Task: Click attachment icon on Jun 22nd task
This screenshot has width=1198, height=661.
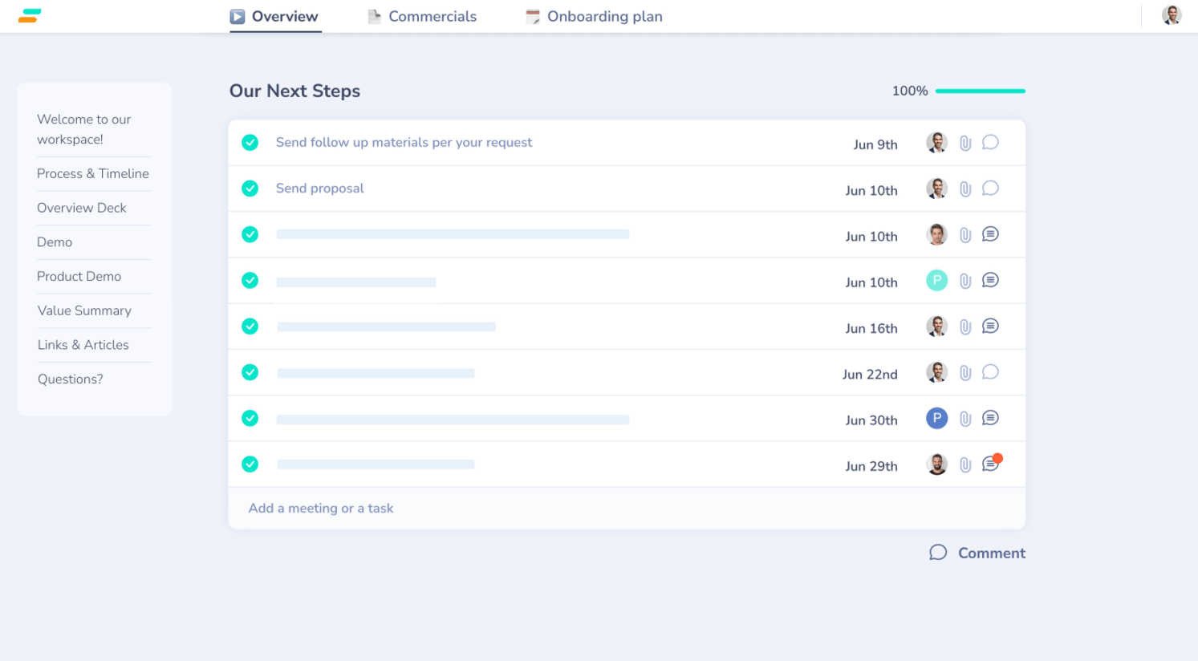Action: click(965, 373)
